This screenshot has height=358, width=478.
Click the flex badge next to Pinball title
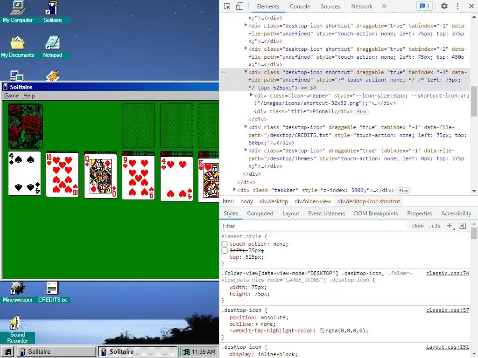pos(362,112)
